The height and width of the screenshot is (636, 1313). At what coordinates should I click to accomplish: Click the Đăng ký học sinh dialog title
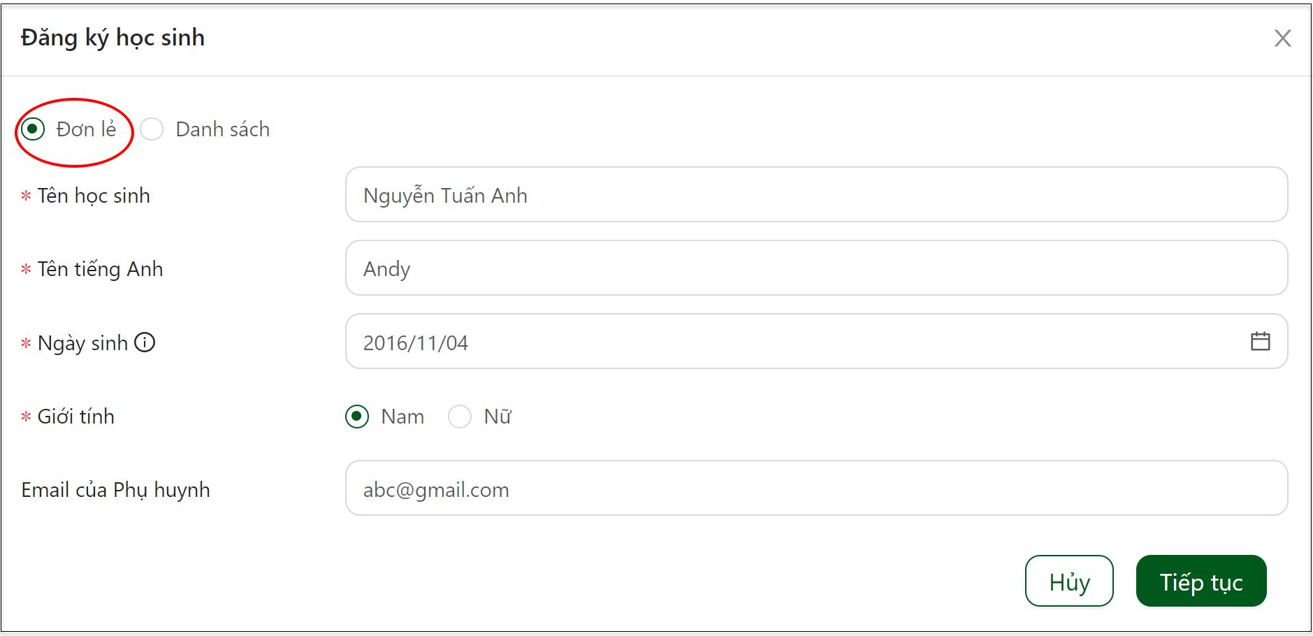pos(113,38)
